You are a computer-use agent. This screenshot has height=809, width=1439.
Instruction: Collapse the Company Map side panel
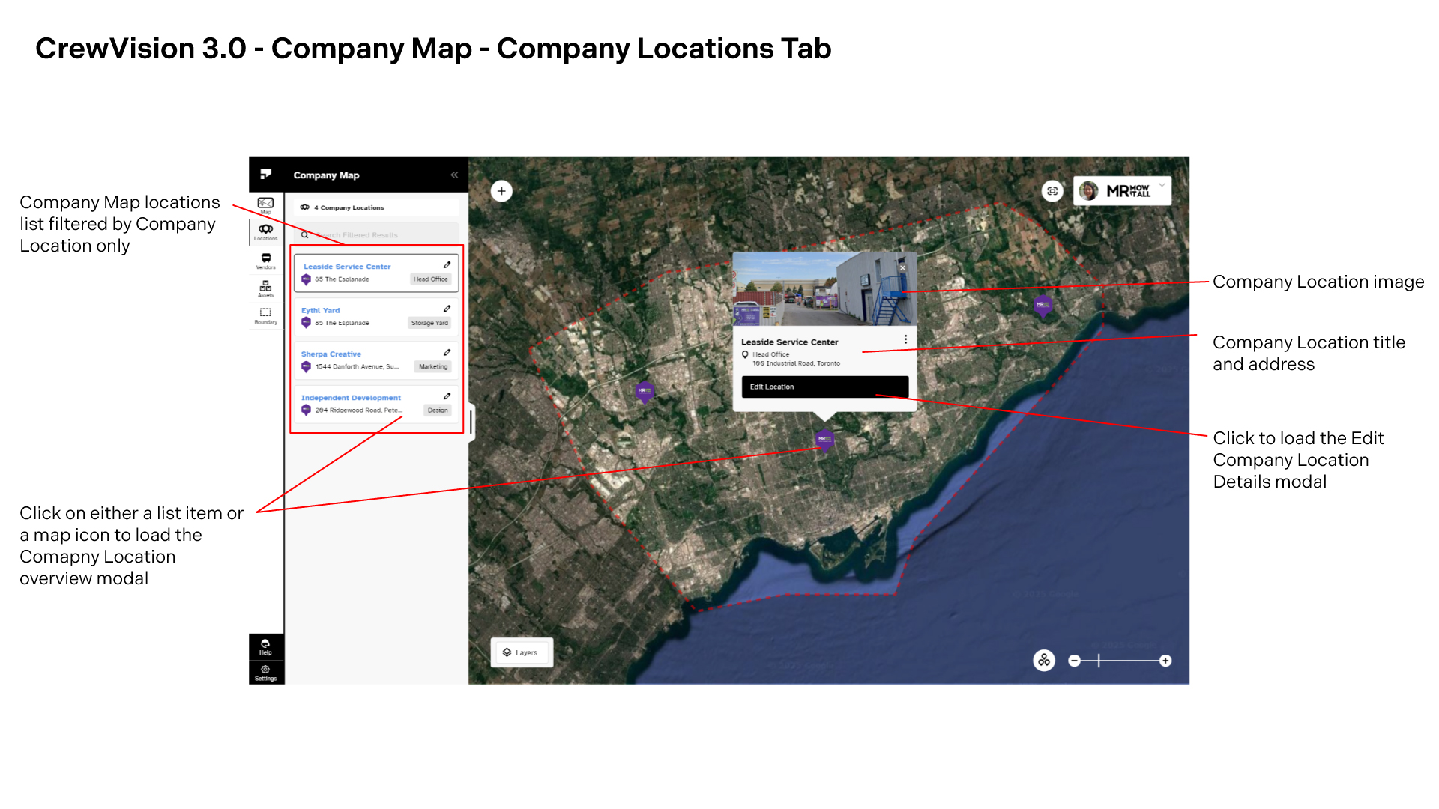tap(454, 175)
